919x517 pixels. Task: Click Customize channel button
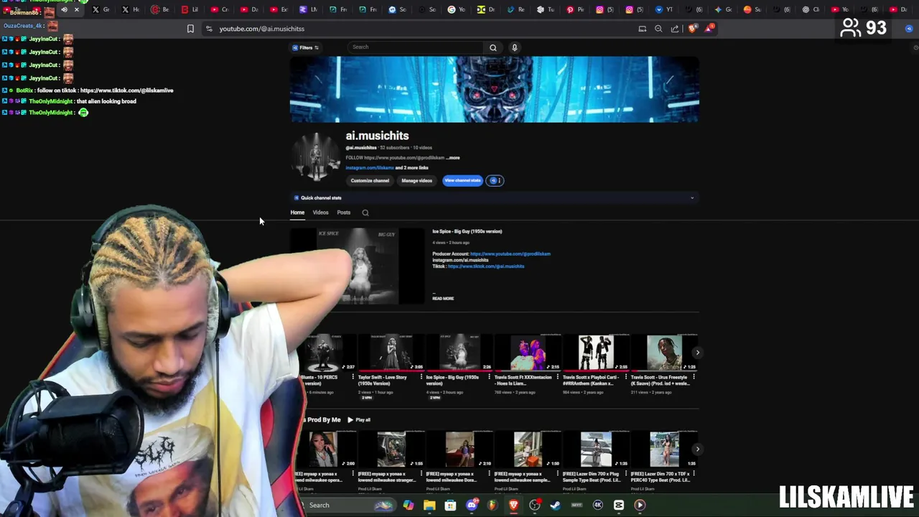[370, 180]
